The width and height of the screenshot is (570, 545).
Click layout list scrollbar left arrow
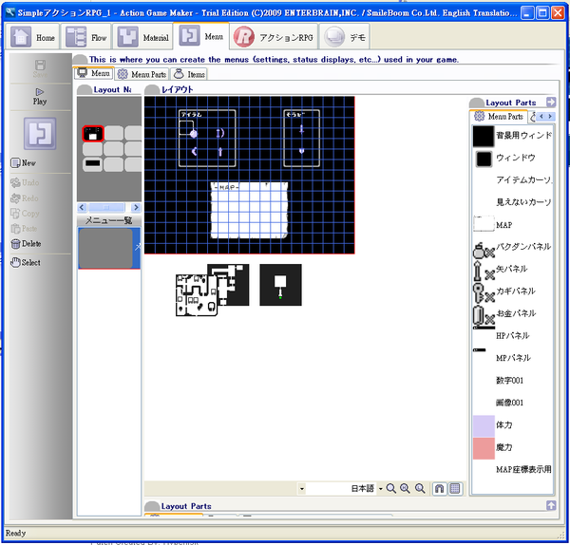tap(82, 208)
